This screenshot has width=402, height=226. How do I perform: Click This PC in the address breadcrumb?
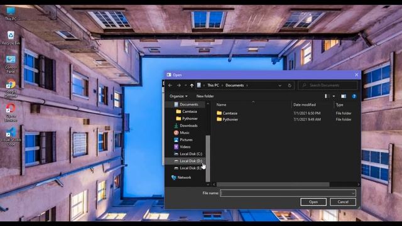[213, 85]
